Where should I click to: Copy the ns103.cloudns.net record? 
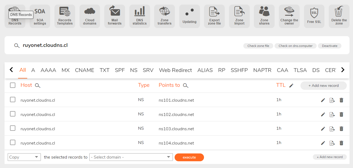click(x=332, y=129)
